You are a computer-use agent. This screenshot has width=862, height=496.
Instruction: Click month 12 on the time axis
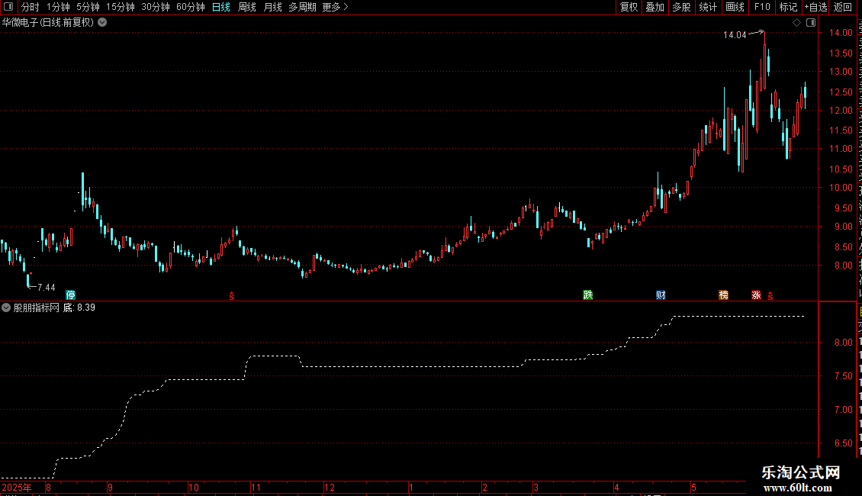coord(330,487)
